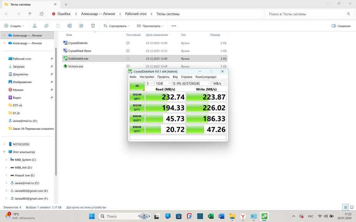
Task: Click the Share icon in Explorer toolbar
Action: coord(81,26)
